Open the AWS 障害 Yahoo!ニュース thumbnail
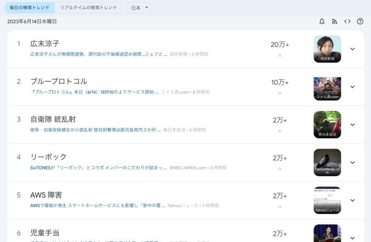The height and width of the screenshot is (242, 371). click(327, 200)
